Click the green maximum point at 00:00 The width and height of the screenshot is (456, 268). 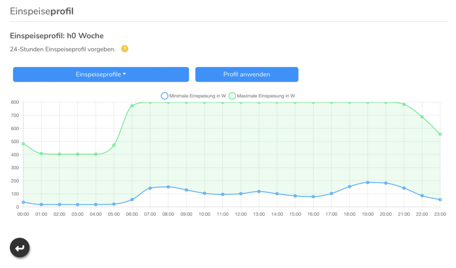point(23,144)
